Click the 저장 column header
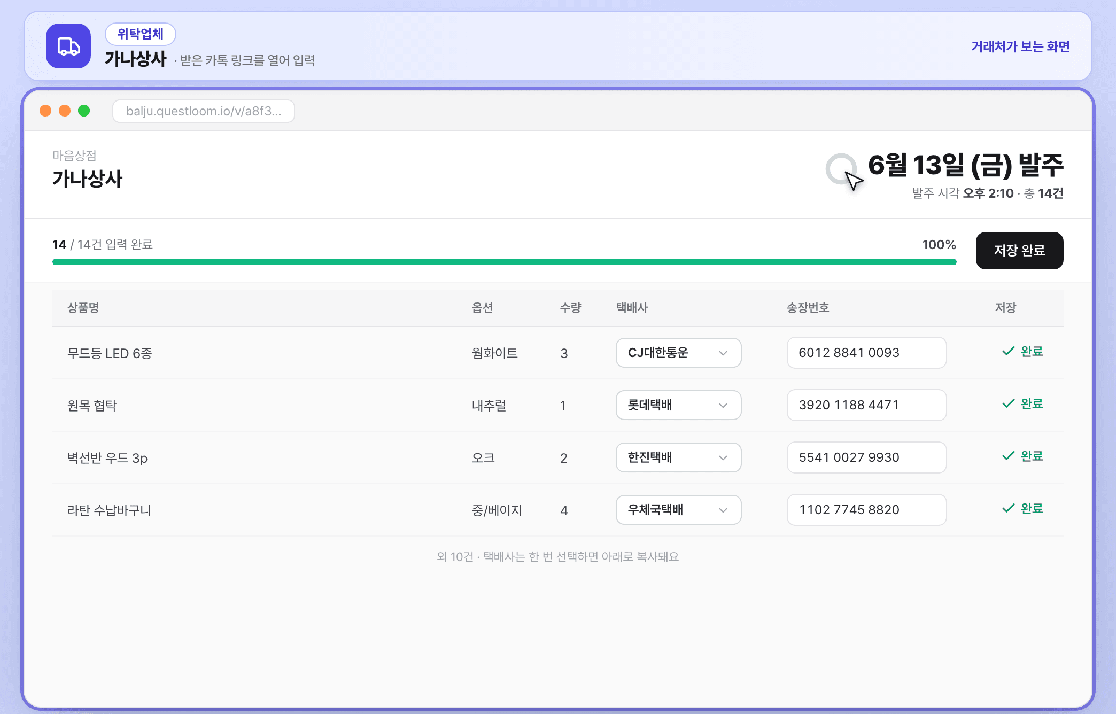This screenshot has width=1116, height=714. tap(1005, 308)
